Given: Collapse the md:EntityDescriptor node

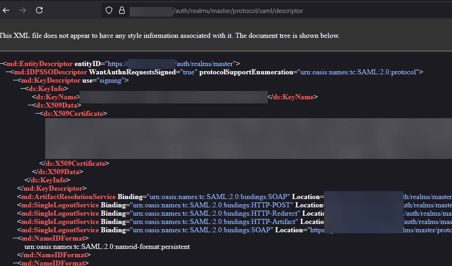Looking at the screenshot, I should (1, 64).
